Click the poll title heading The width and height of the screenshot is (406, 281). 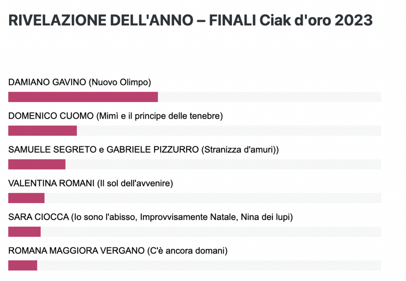pyautogui.click(x=190, y=20)
